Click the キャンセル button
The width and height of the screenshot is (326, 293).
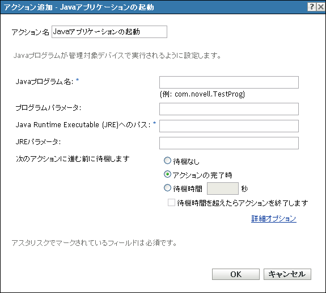[287, 274]
